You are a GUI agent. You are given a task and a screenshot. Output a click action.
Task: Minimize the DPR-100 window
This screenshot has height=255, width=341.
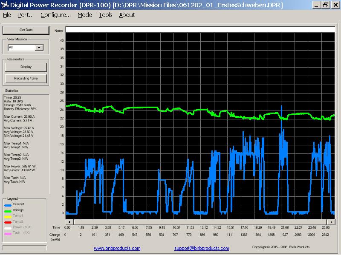[316, 5]
